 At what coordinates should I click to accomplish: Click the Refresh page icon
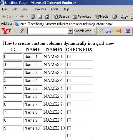pos(40,16)
